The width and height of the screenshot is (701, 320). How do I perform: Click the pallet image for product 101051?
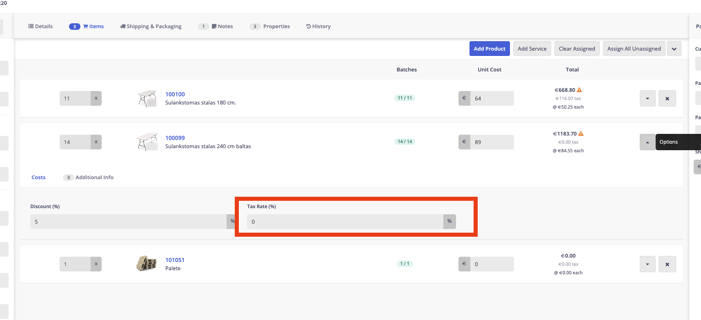coord(147,264)
